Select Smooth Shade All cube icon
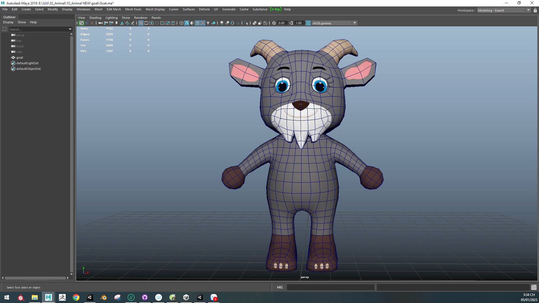 click(x=187, y=23)
